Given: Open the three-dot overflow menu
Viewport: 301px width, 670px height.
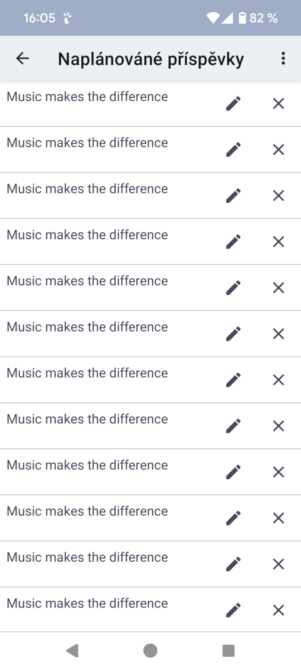Looking at the screenshot, I should pyautogui.click(x=283, y=58).
